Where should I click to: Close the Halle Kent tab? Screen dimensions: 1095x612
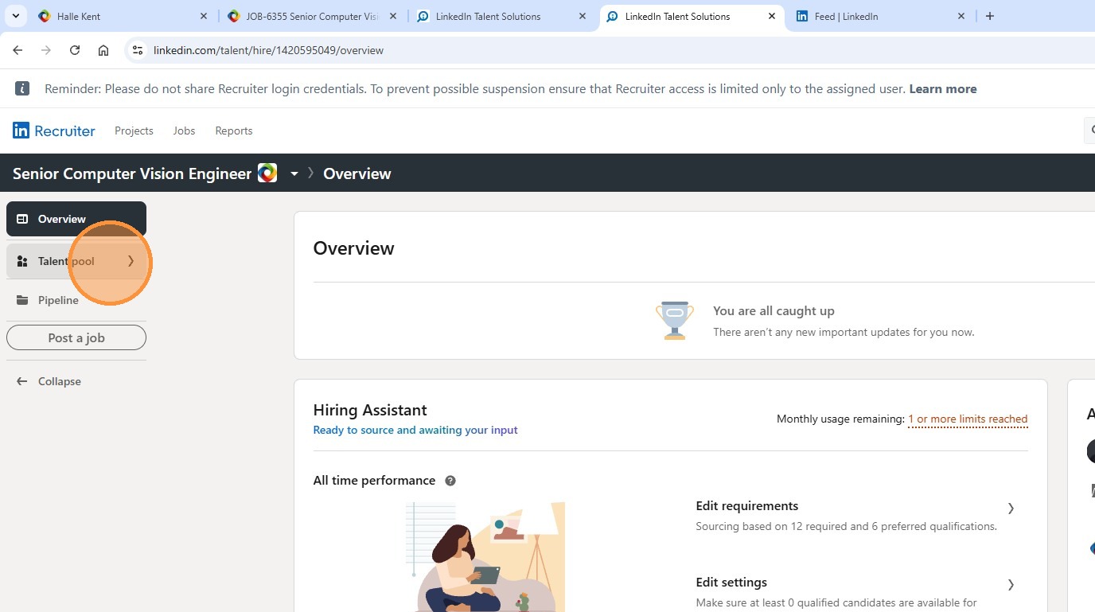point(204,16)
